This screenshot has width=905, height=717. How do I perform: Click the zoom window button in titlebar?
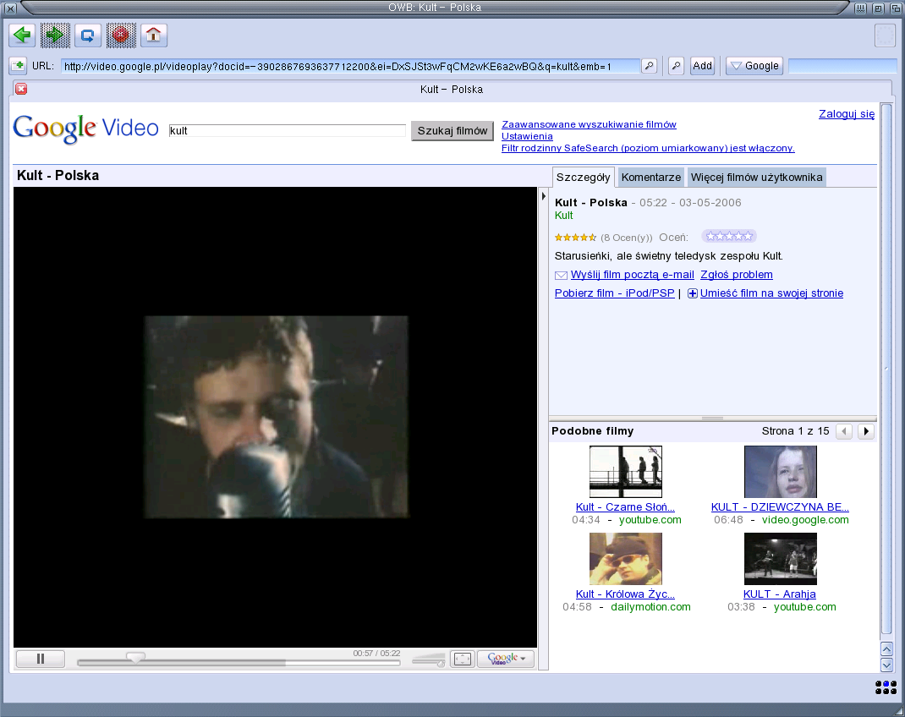(878, 8)
